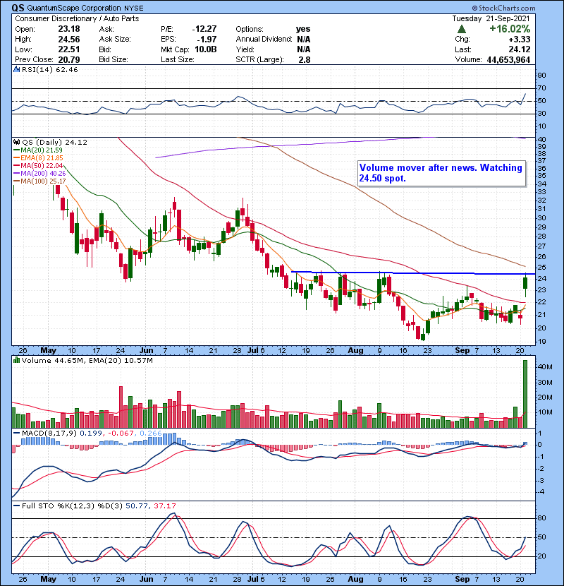
Task: Click the Annual Dividend N/A value
Action: coord(303,40)
